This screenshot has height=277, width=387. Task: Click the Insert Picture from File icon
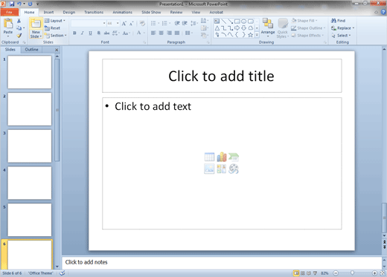click(x=209, y=169)
